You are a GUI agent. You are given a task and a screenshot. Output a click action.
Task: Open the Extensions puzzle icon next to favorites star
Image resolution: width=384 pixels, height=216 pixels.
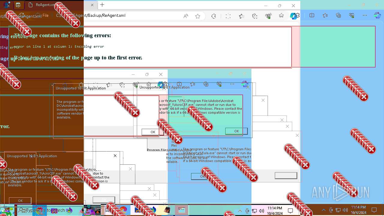[214, 16]
